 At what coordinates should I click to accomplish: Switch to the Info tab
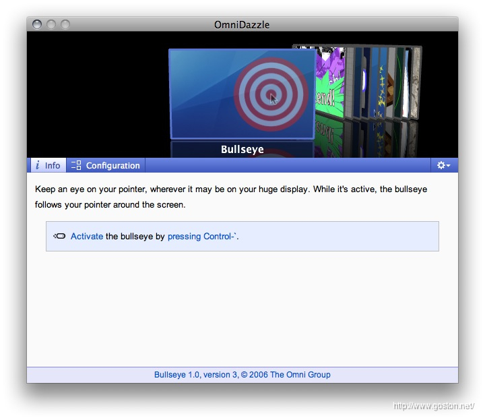[48, 165]
